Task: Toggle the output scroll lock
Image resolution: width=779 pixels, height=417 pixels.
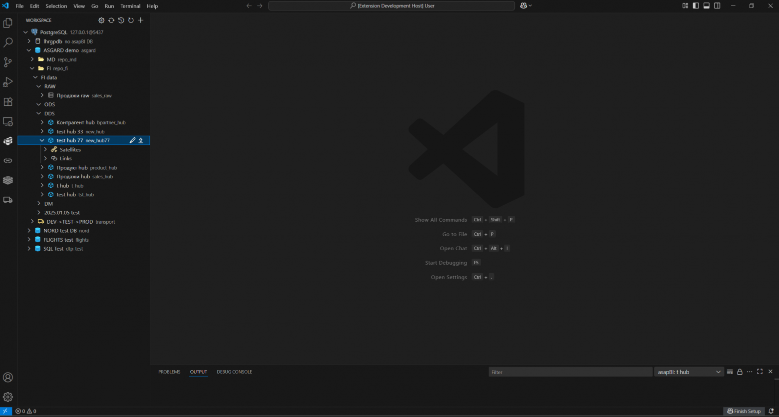Action: tap(740, 372)
